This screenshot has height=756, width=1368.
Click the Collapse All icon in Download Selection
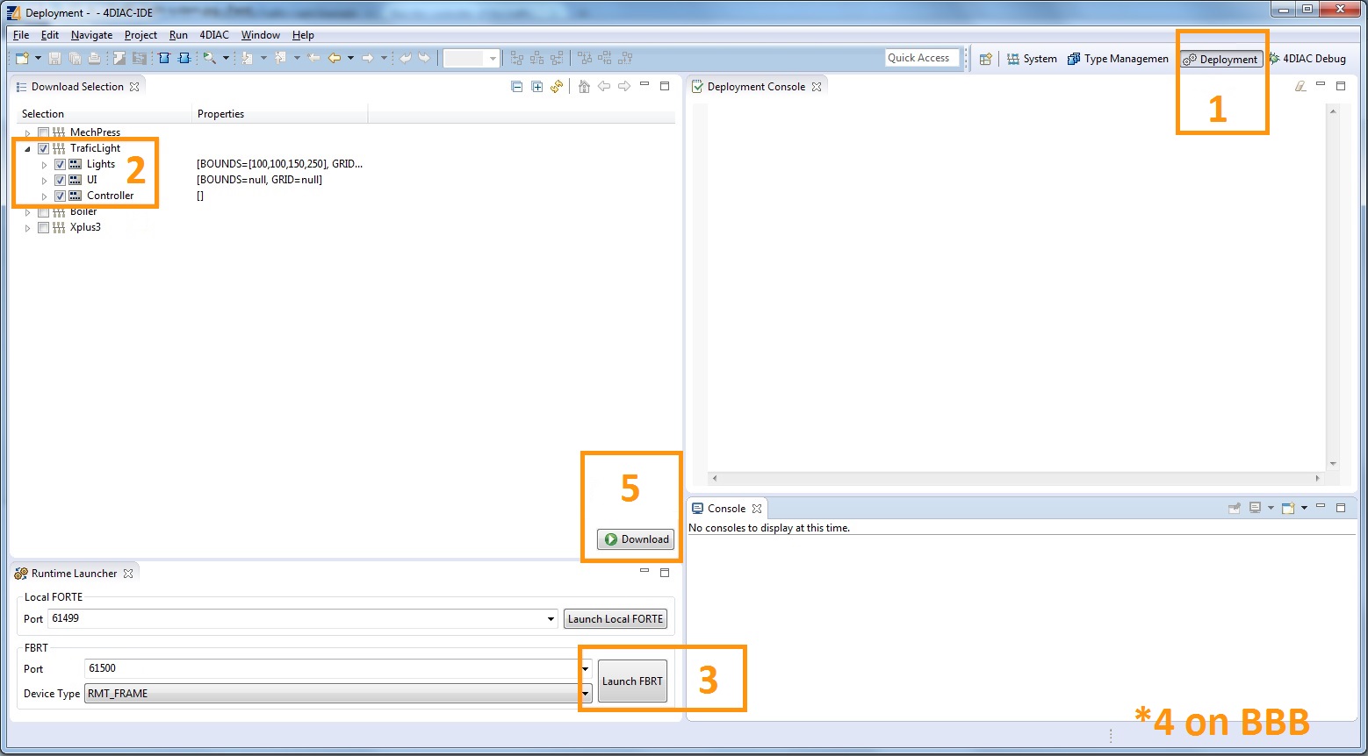[x=516, y=87]
